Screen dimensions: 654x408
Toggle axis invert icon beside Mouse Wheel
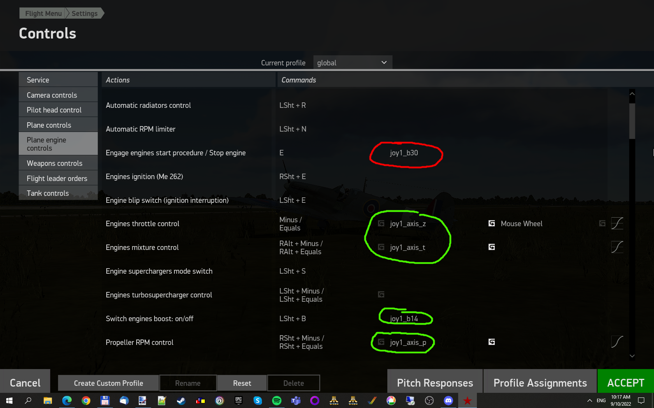coord(492,223)
